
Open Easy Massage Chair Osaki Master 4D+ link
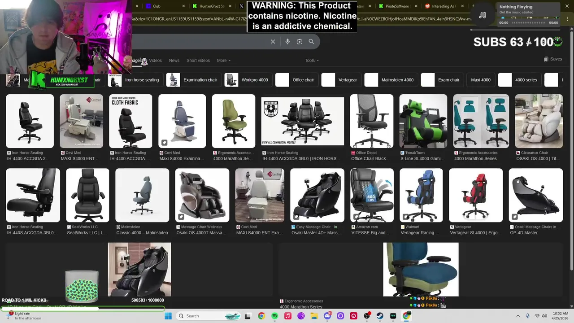[316, 233]
